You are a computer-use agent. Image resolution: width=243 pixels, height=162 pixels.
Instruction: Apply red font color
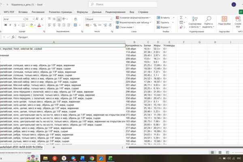tap(39, 25)
